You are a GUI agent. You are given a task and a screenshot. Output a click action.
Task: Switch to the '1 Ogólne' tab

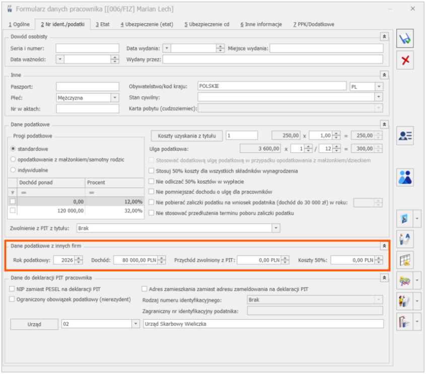(x=19, y=24)
